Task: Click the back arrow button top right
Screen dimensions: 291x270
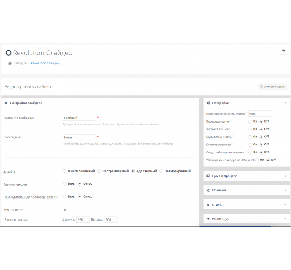Action: 284,51
